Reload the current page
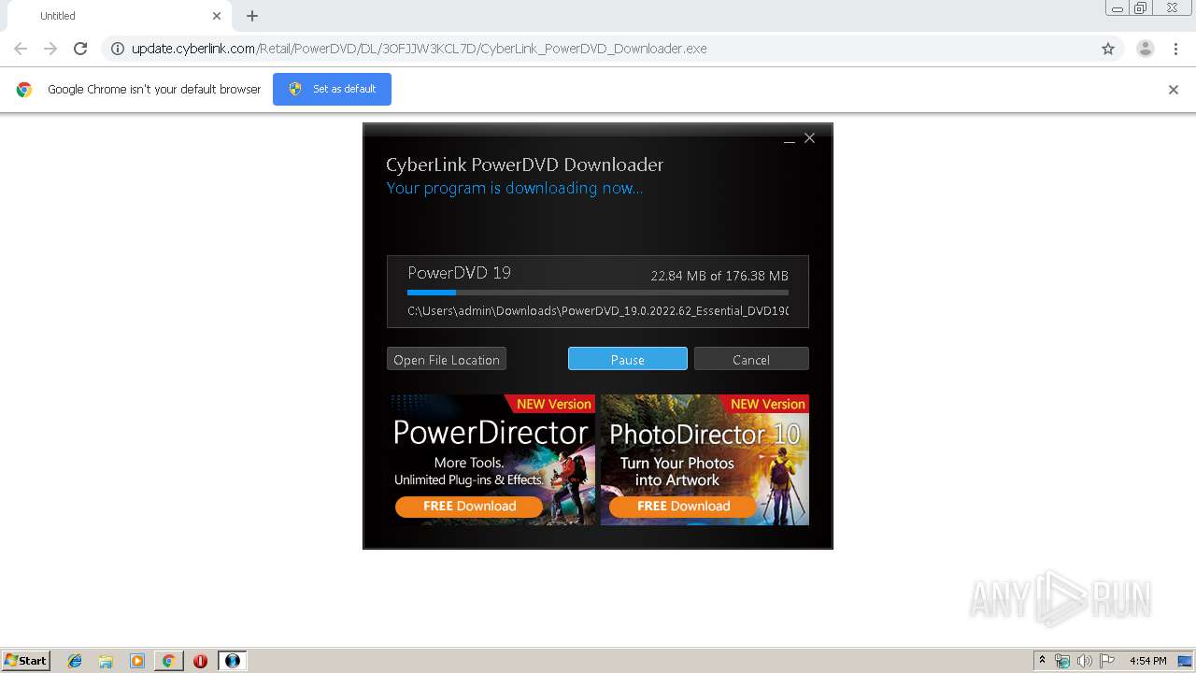1196x673 pixels. (x=80, y=49)
